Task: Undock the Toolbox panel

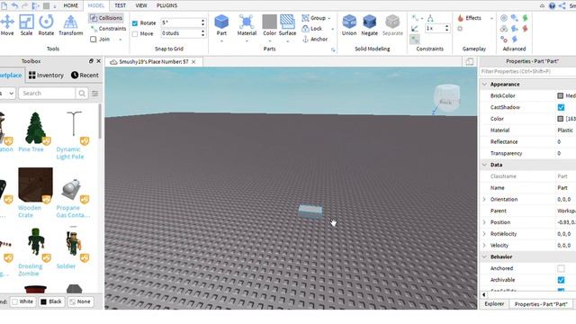Action: [91, 61]
